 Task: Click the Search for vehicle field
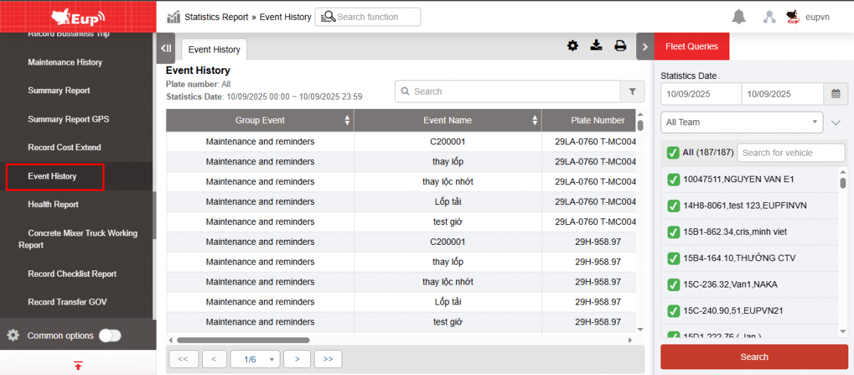pos(790,152)
